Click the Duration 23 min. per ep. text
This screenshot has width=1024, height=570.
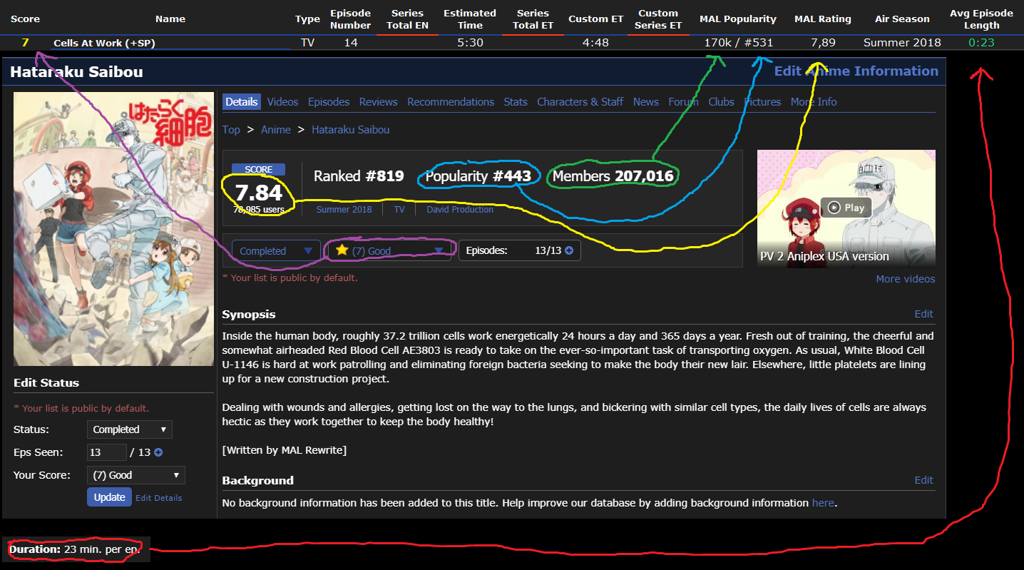pos(75,550)
